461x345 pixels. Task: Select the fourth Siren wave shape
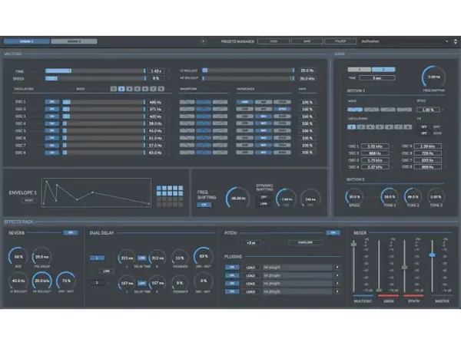404,110
